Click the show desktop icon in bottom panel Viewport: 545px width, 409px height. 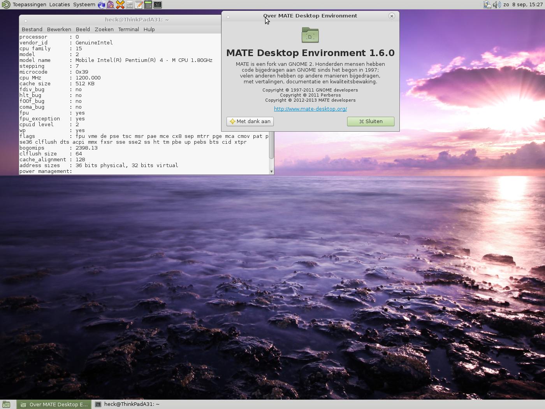[6, 404]
